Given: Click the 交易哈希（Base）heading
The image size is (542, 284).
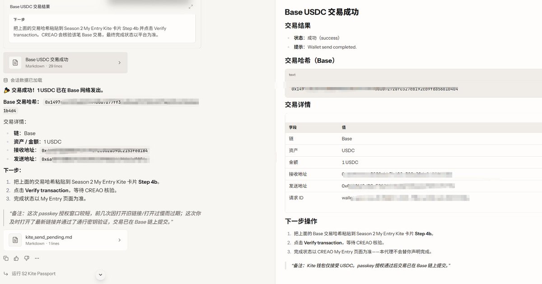Looking at the screenshot, I should (311, 60).
